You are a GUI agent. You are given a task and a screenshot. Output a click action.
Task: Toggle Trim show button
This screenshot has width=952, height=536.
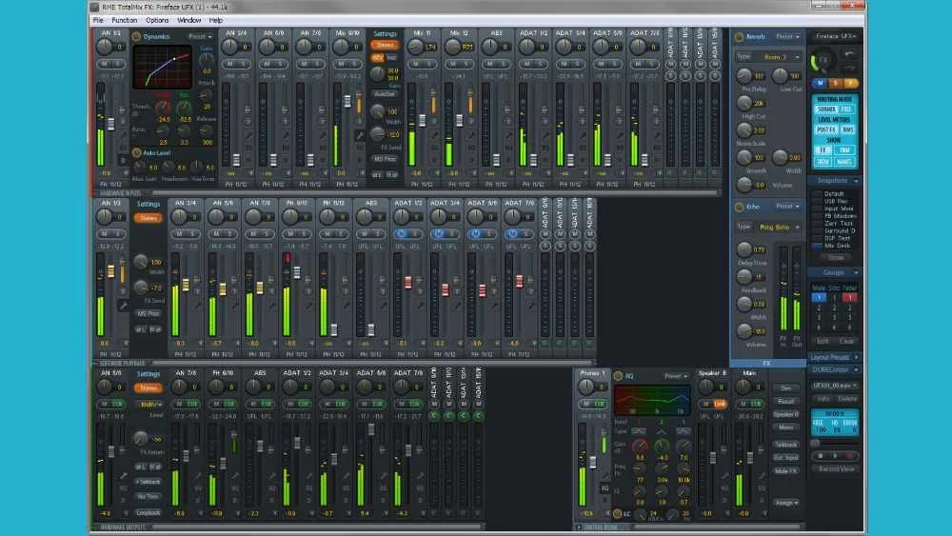(845, 149)
